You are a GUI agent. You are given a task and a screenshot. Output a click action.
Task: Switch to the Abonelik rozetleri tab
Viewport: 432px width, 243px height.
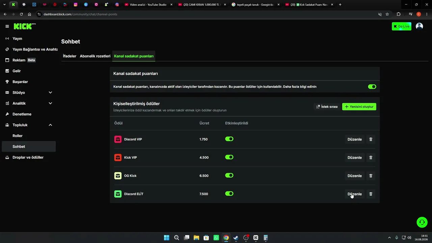pos(95,56)
